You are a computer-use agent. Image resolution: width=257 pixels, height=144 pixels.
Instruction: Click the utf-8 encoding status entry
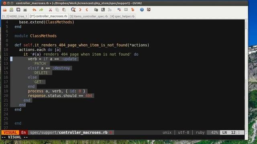tap(184, 132)
